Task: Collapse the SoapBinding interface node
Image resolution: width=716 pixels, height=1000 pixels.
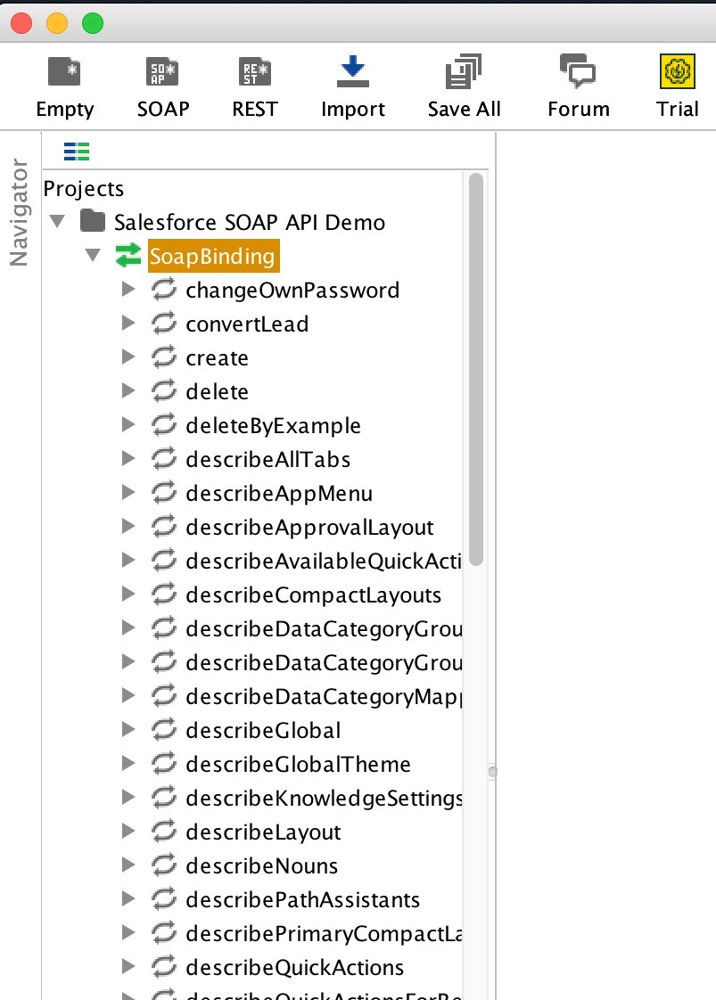Action: point(93,257)
